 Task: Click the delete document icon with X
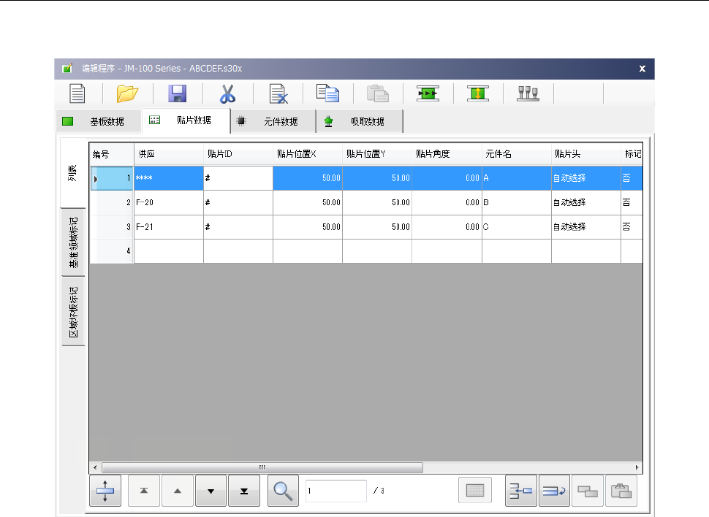pyautogui.click(x=278, y=93)
